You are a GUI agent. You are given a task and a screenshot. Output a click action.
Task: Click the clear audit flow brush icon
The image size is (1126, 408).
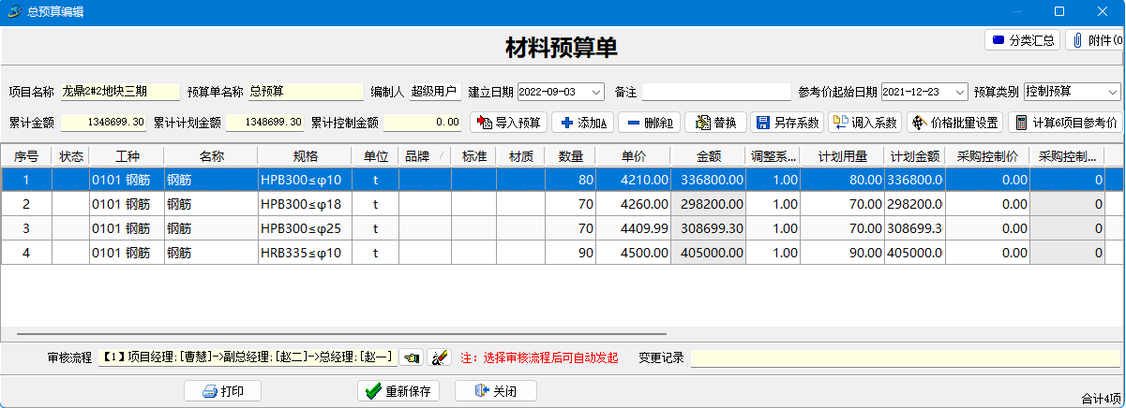tap(438, 357)
